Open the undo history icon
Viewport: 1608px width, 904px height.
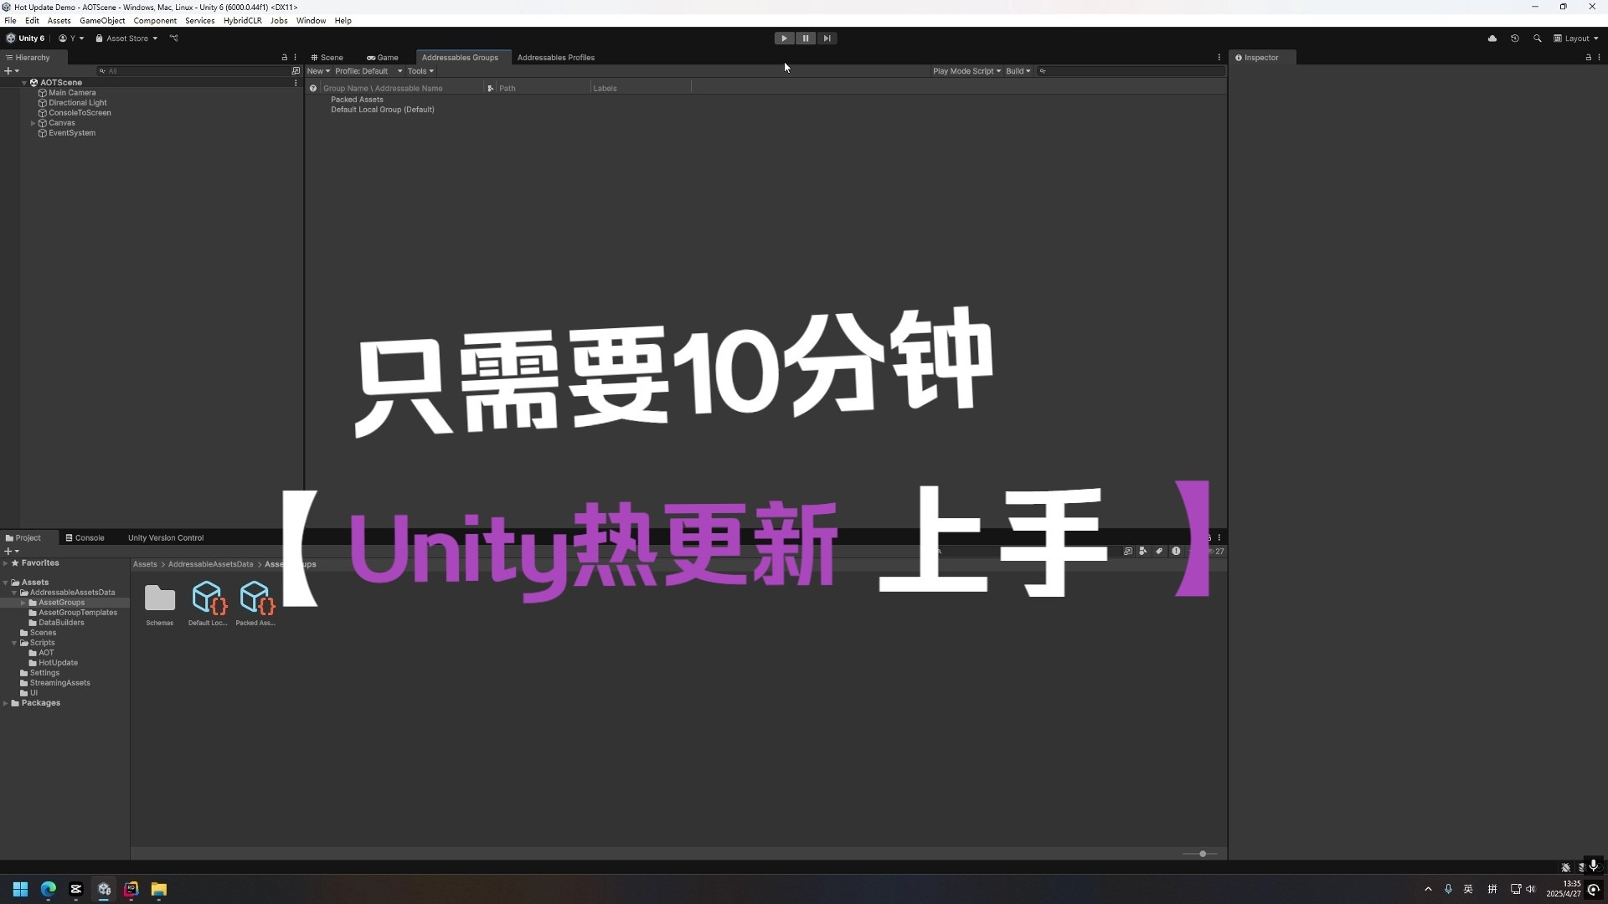(1515, 39)
